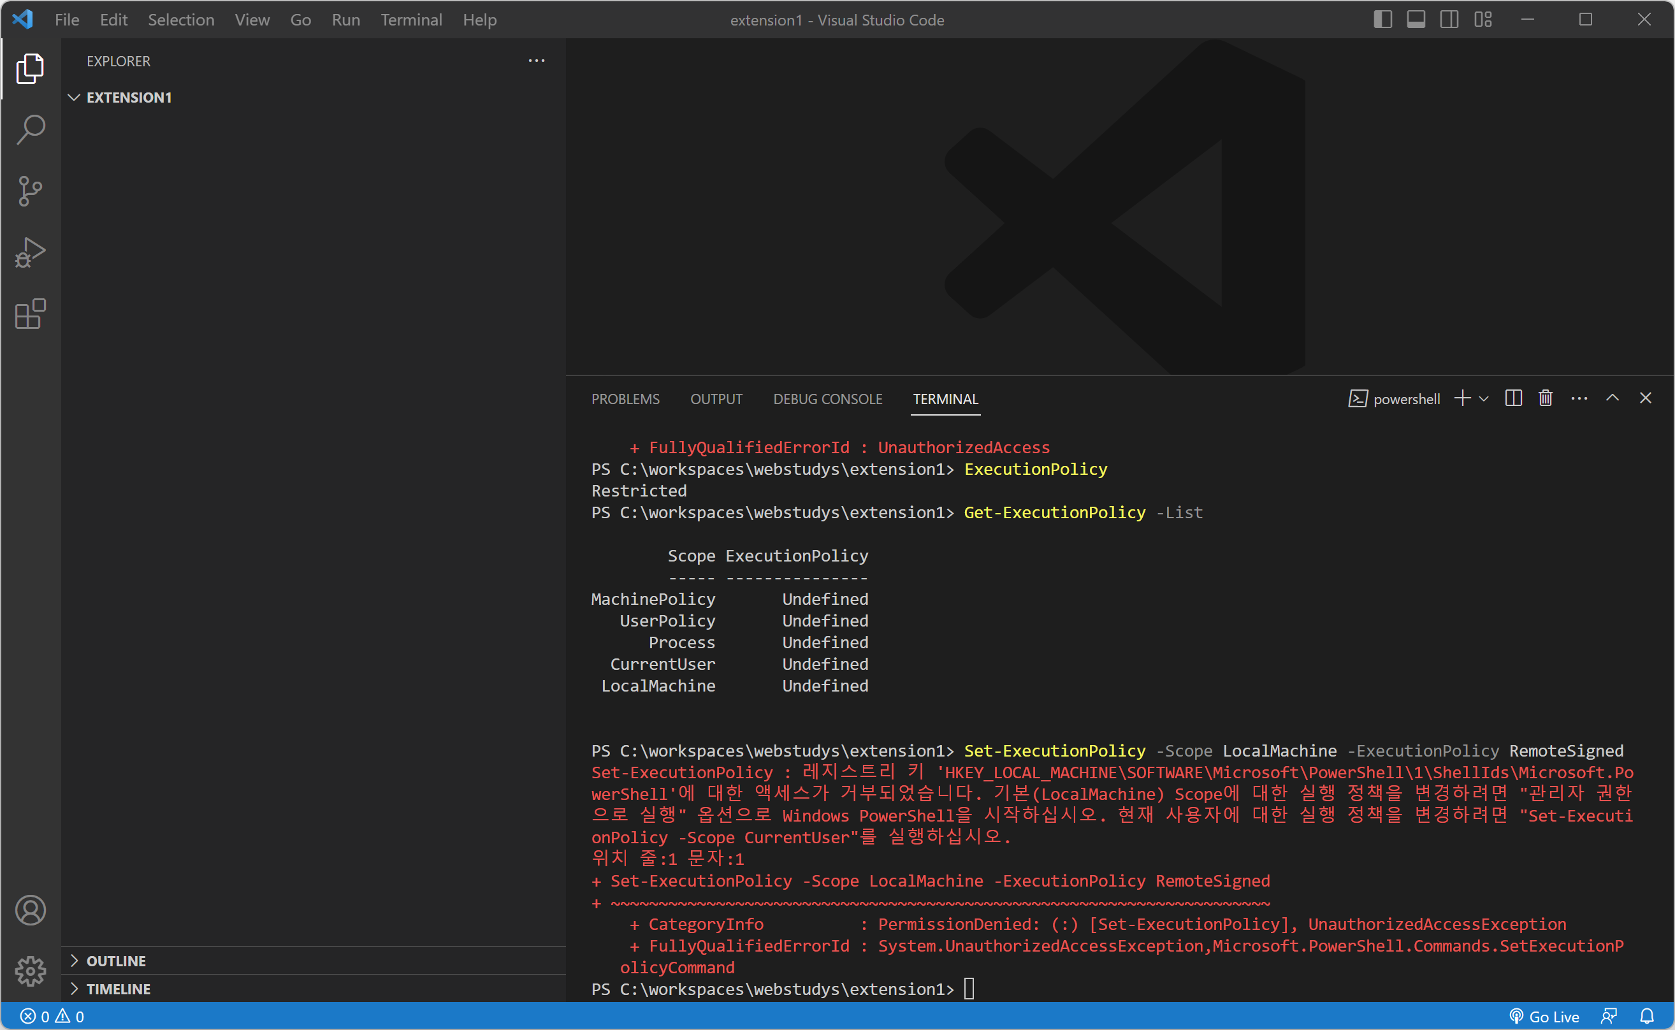Image resolution: width=1675 pixels, height=1030 pixels.
Task: Expand the TIMELINE section
Action: (x=118, y=989)
